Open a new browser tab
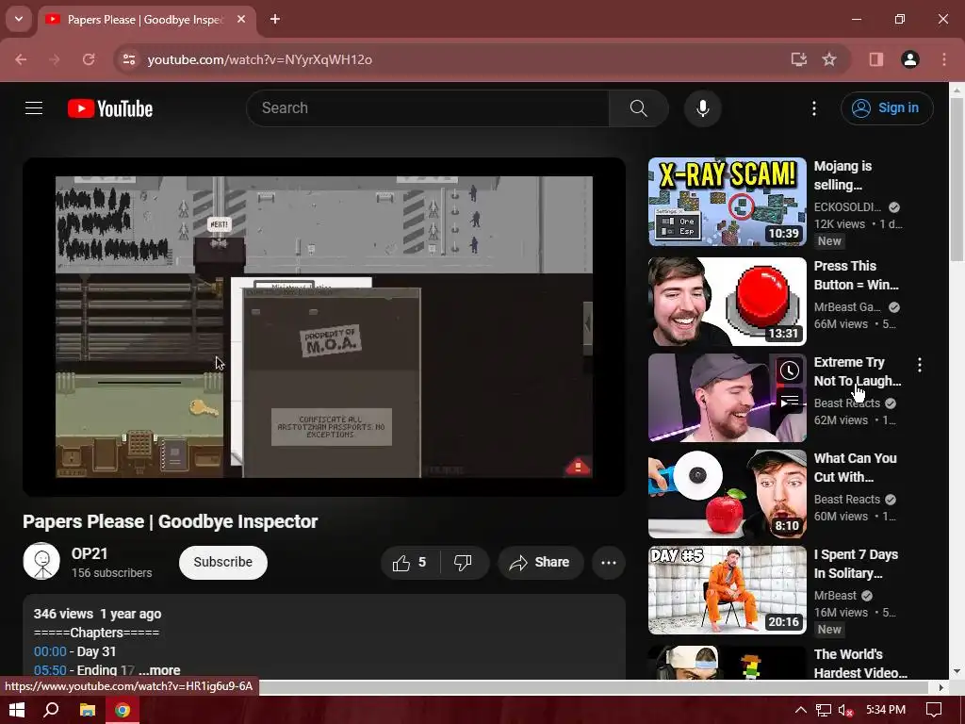Screen dimensions: 965x724 pos(275,20)
